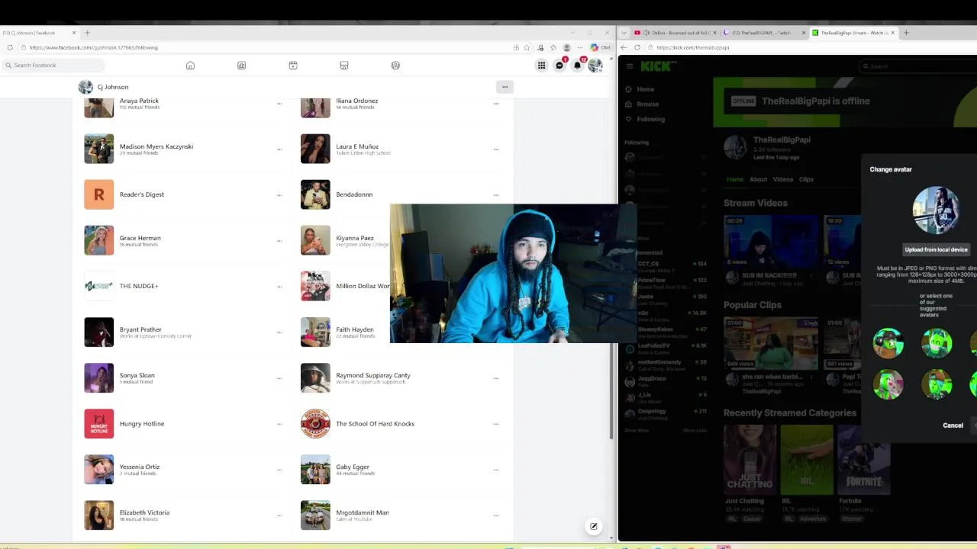Open Facebook Marketplace icon
Viewport: 977px width, 549px height.
tap(343, 66)
